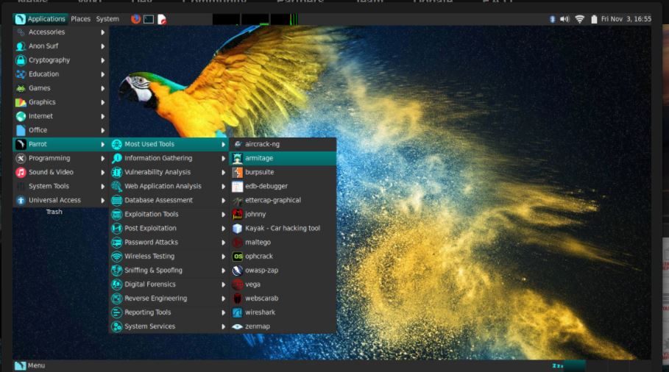Open the volume control tray icon
669x372 pixels.
564,19
